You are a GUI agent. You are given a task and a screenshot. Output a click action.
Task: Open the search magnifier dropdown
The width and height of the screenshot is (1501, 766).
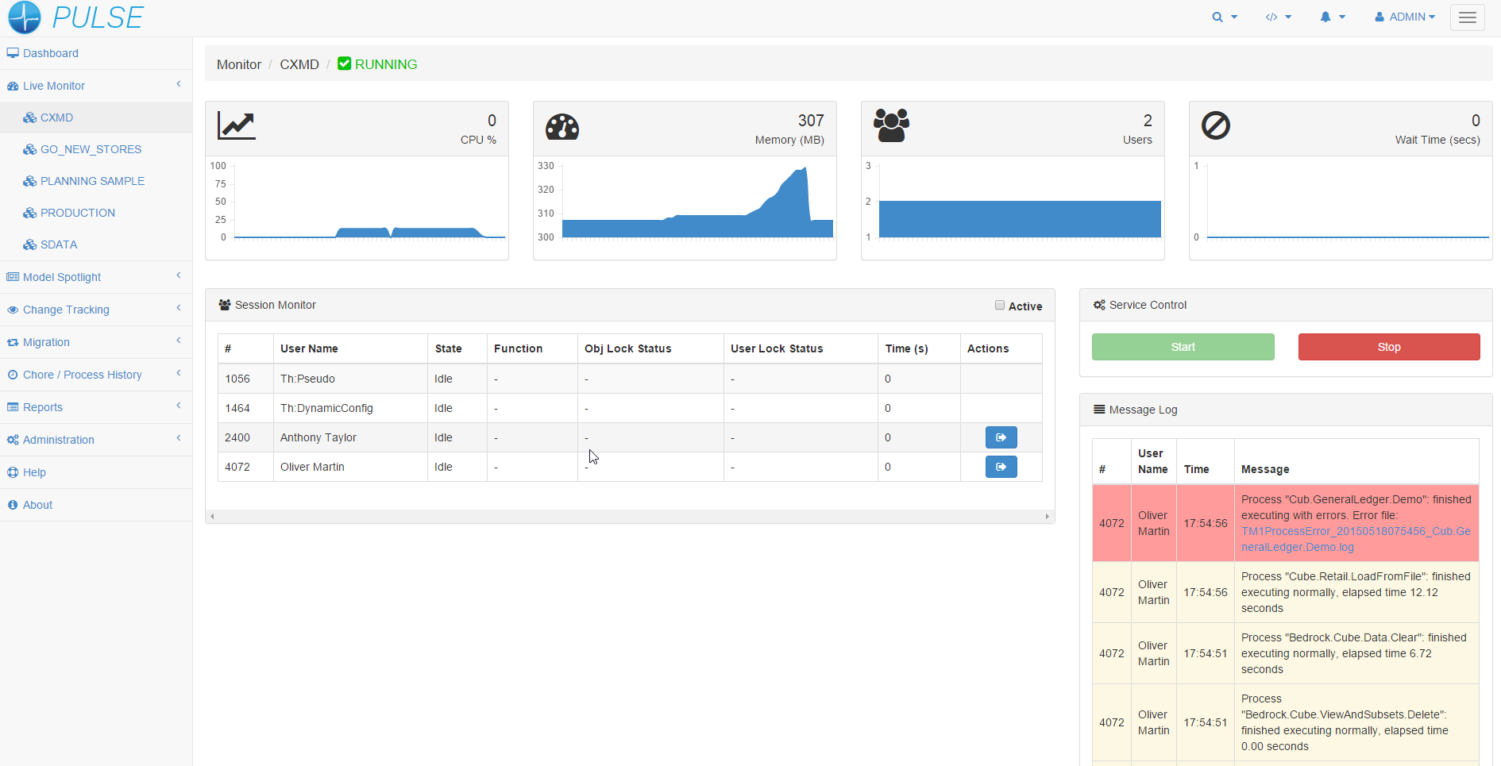pos(1225,17)
